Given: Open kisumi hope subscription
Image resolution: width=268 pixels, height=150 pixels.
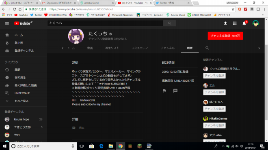Looking at the screenshot, I should 24,119.
